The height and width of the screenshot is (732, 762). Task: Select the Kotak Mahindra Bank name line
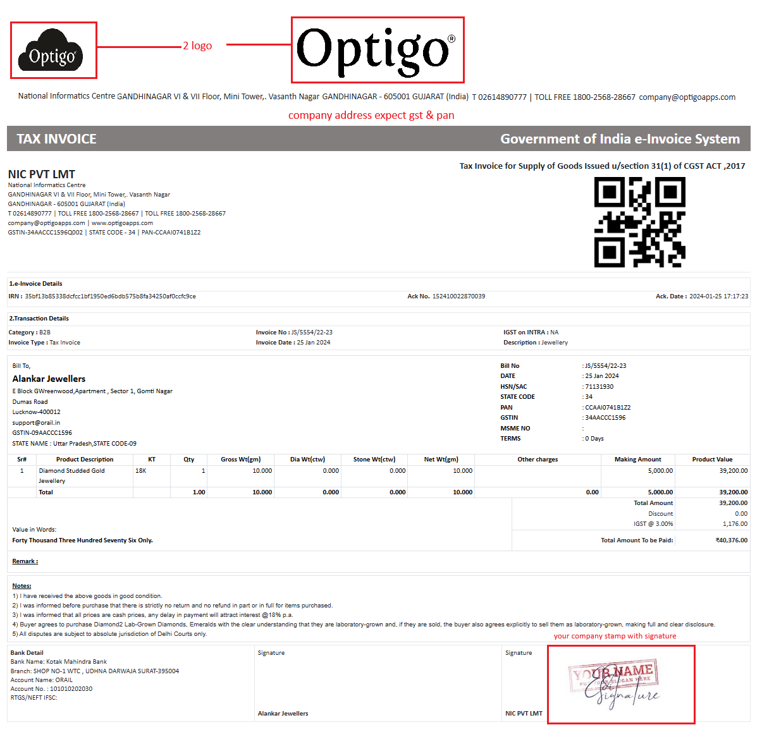tap(59, 662)
